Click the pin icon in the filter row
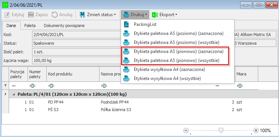 pyautogui.click(x=5, y=86)
